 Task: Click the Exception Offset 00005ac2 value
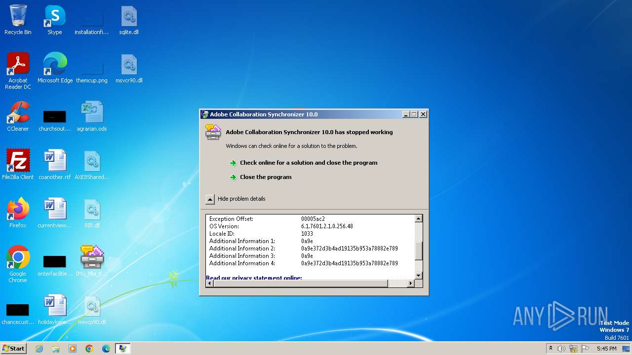[313, 219]
